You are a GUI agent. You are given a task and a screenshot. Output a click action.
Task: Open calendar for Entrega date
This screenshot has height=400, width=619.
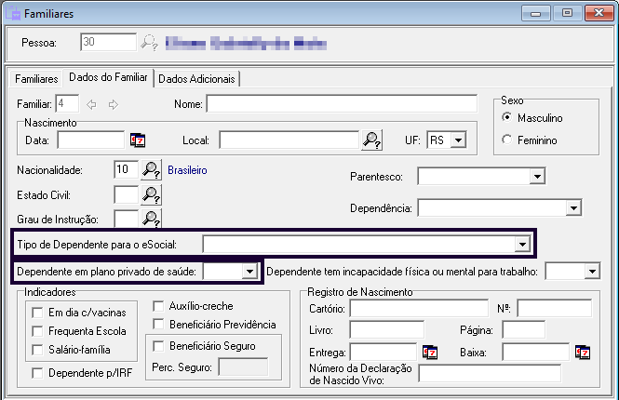coord(430,352)
